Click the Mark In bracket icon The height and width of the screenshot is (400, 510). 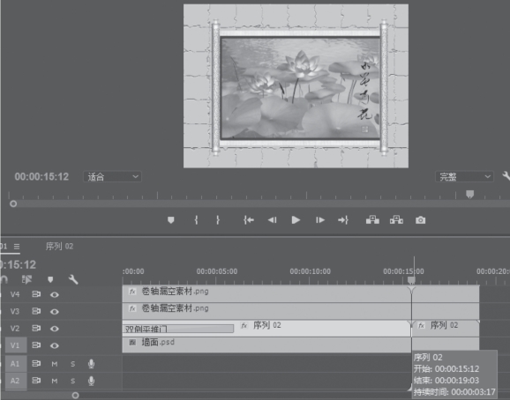[x=196, y=220]
